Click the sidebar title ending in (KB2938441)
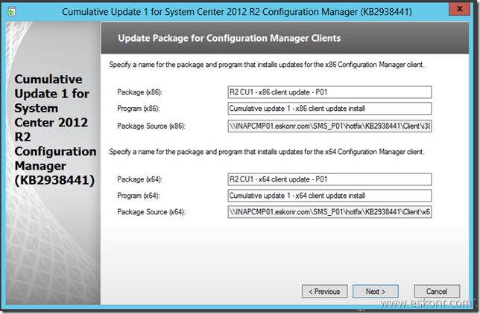 point(55,129)
